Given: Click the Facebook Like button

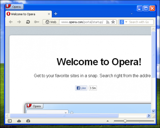Looking at the screenshot, I should 81,88.
